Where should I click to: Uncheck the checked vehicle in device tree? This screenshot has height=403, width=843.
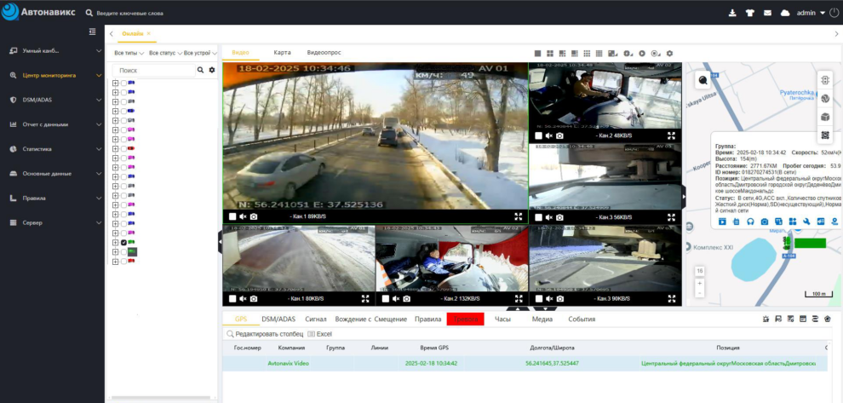click(123, 242)
